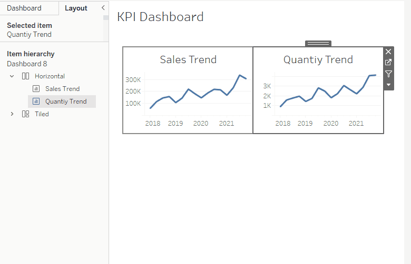Click the KPI Dashboard title
This screenshot has width=411, height=264.
click(160, 17)
